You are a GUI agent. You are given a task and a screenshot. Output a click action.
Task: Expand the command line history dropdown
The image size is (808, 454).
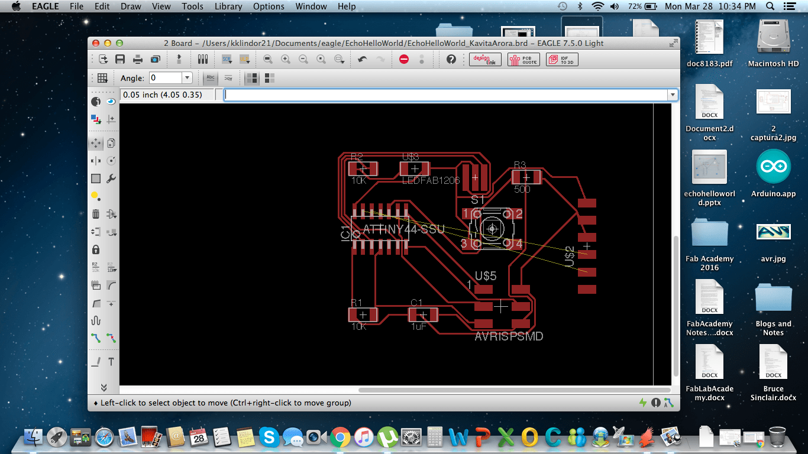[x=672, y=95]
